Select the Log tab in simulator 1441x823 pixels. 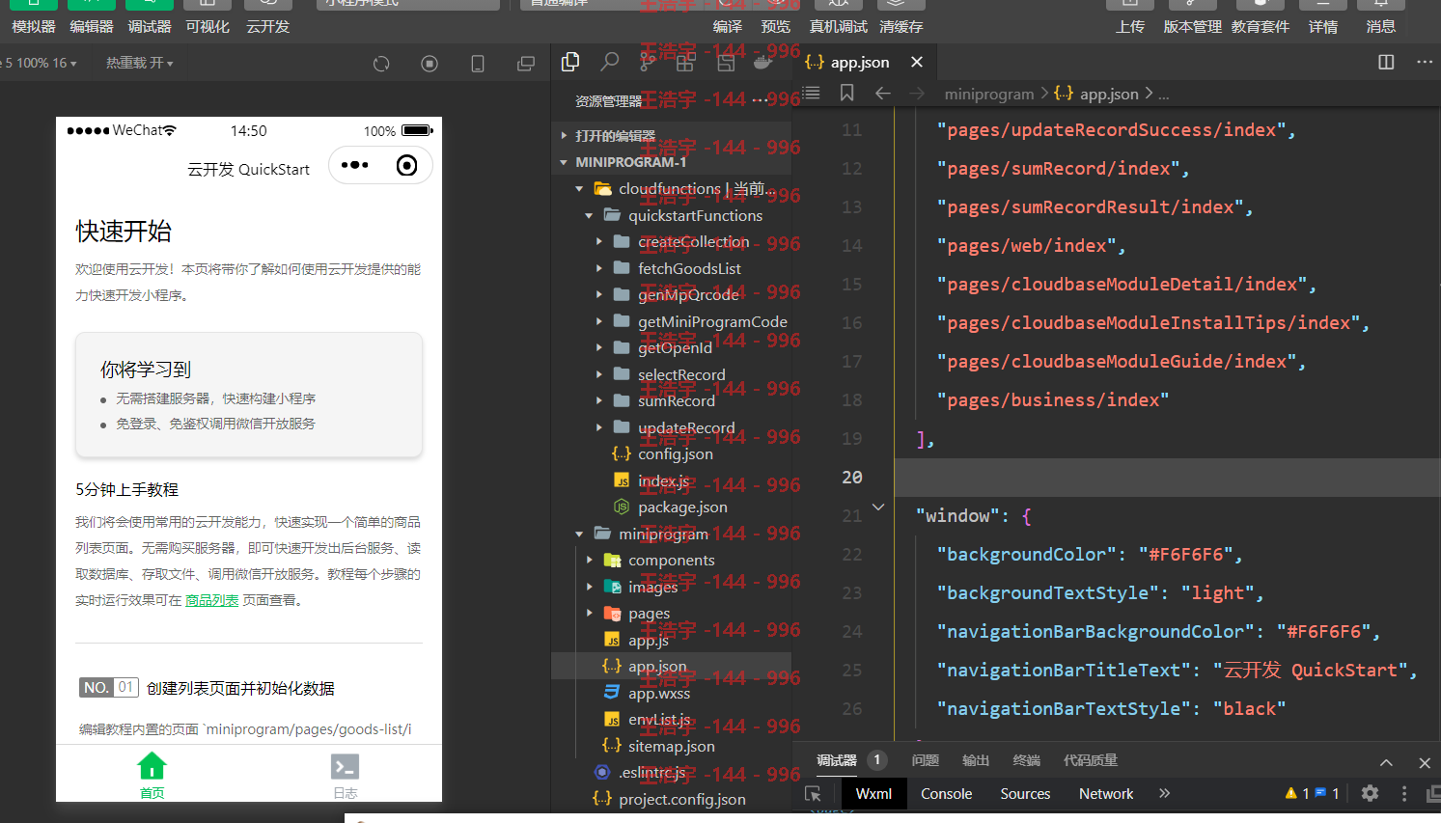pyautogui.click(x=345, y=775)
